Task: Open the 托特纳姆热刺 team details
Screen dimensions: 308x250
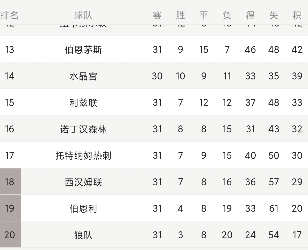Action: point(83,156)
